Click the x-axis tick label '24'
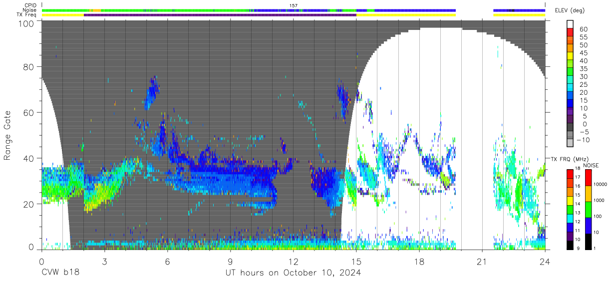 [x=545, y=262]
